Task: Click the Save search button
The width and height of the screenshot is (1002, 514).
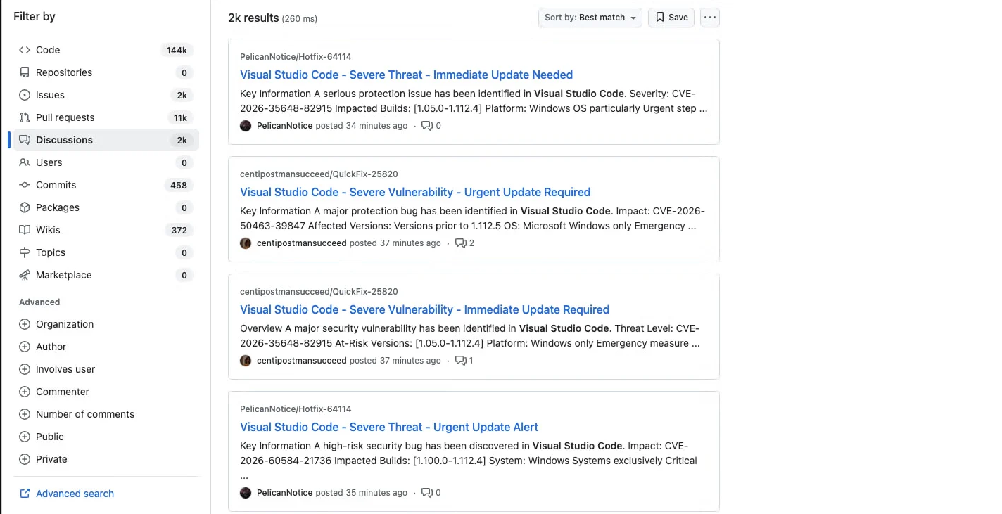Action: click(x=671, y=18)
